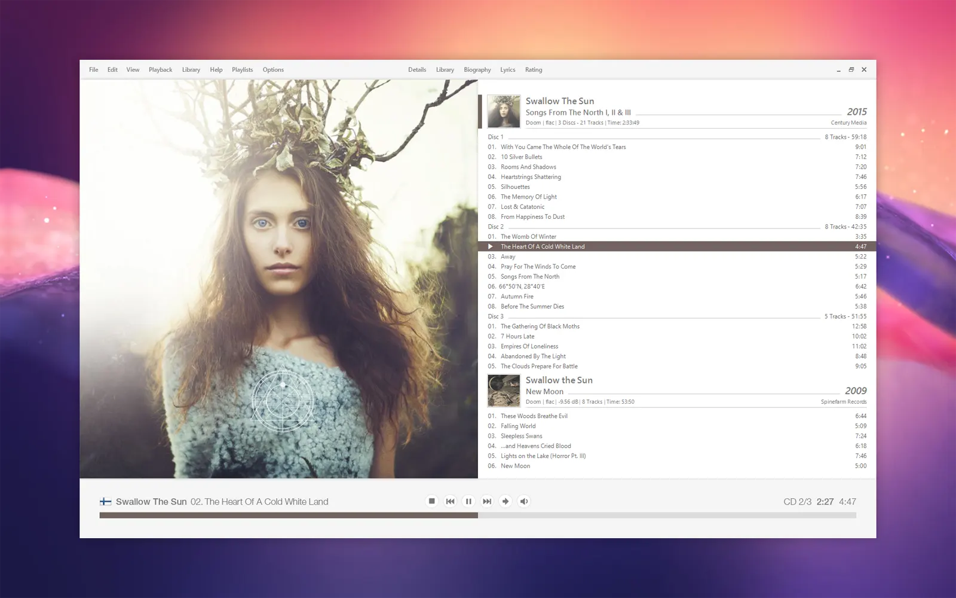Select the track "Sleepless Swans"
The image size is (956, 598).
677,436
